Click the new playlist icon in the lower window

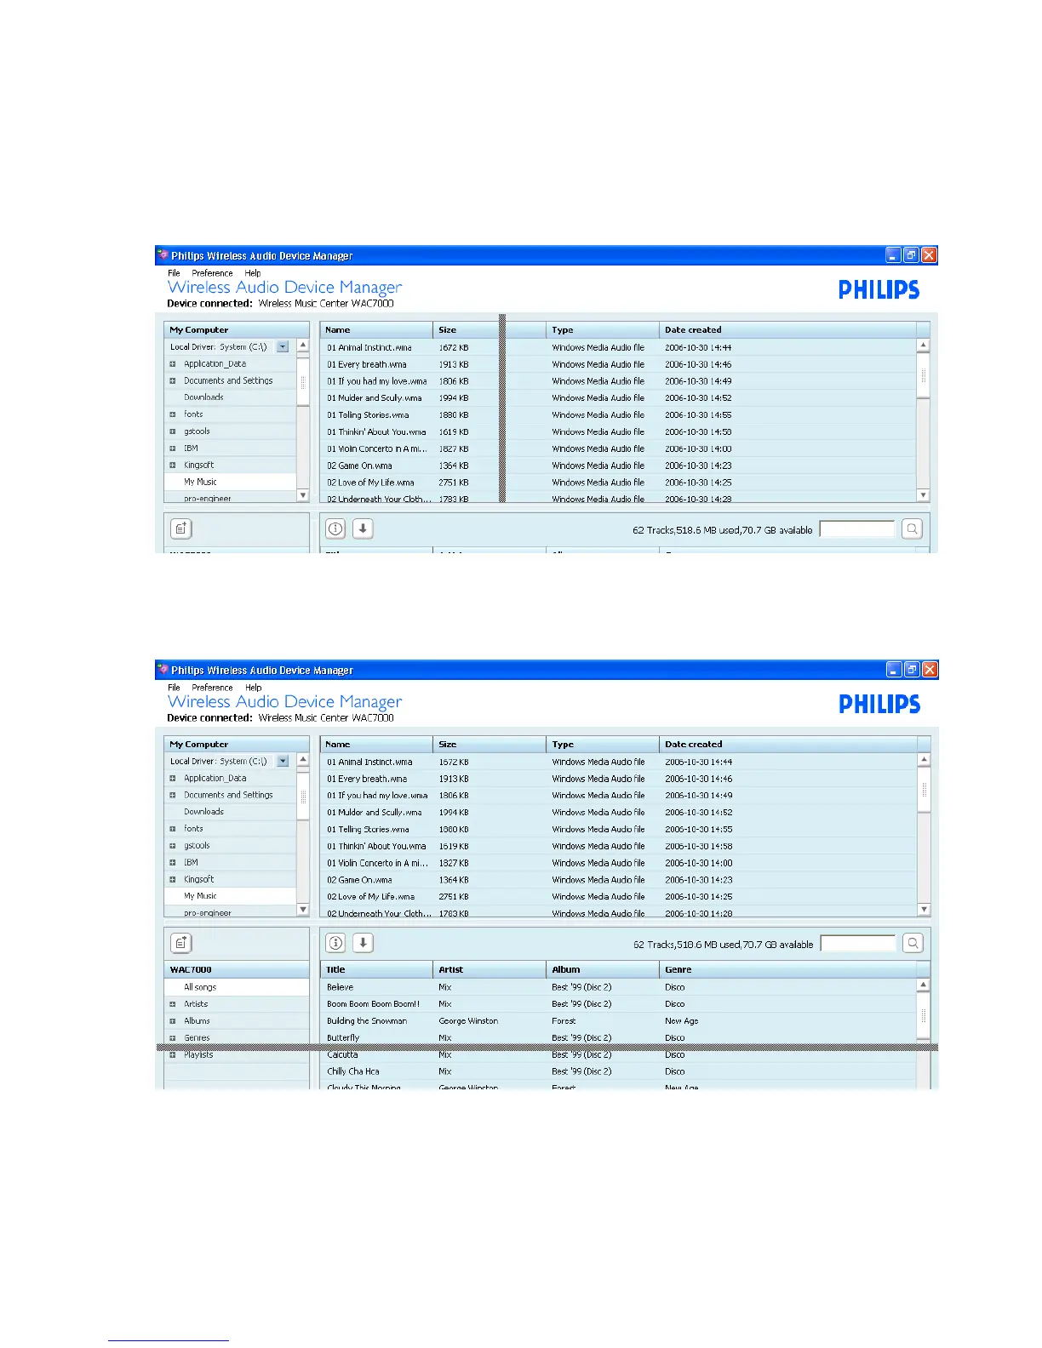pyautogui.click(x=181, y=943)
